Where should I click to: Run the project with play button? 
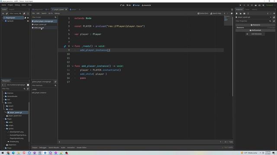(x=241, y=5)
